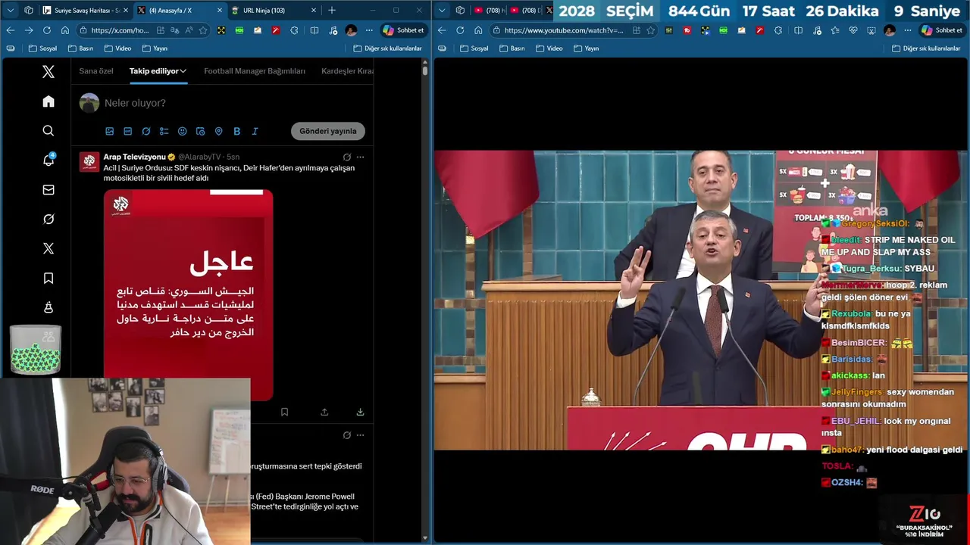The height and width of the screenshot is (545, 970).
Task: Click the x.com address bar
Action: 120,30
